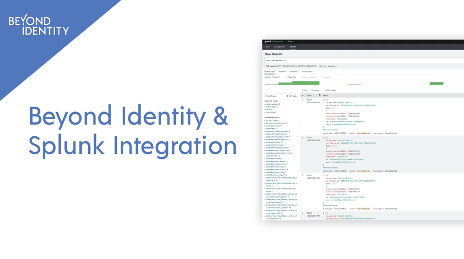464x259 pixels.
Task: Select event_type in Selected Fields
Action: point(271,107)
